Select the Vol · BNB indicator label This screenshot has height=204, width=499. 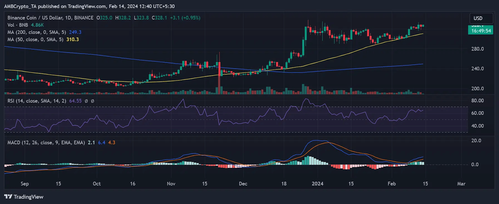18,25
